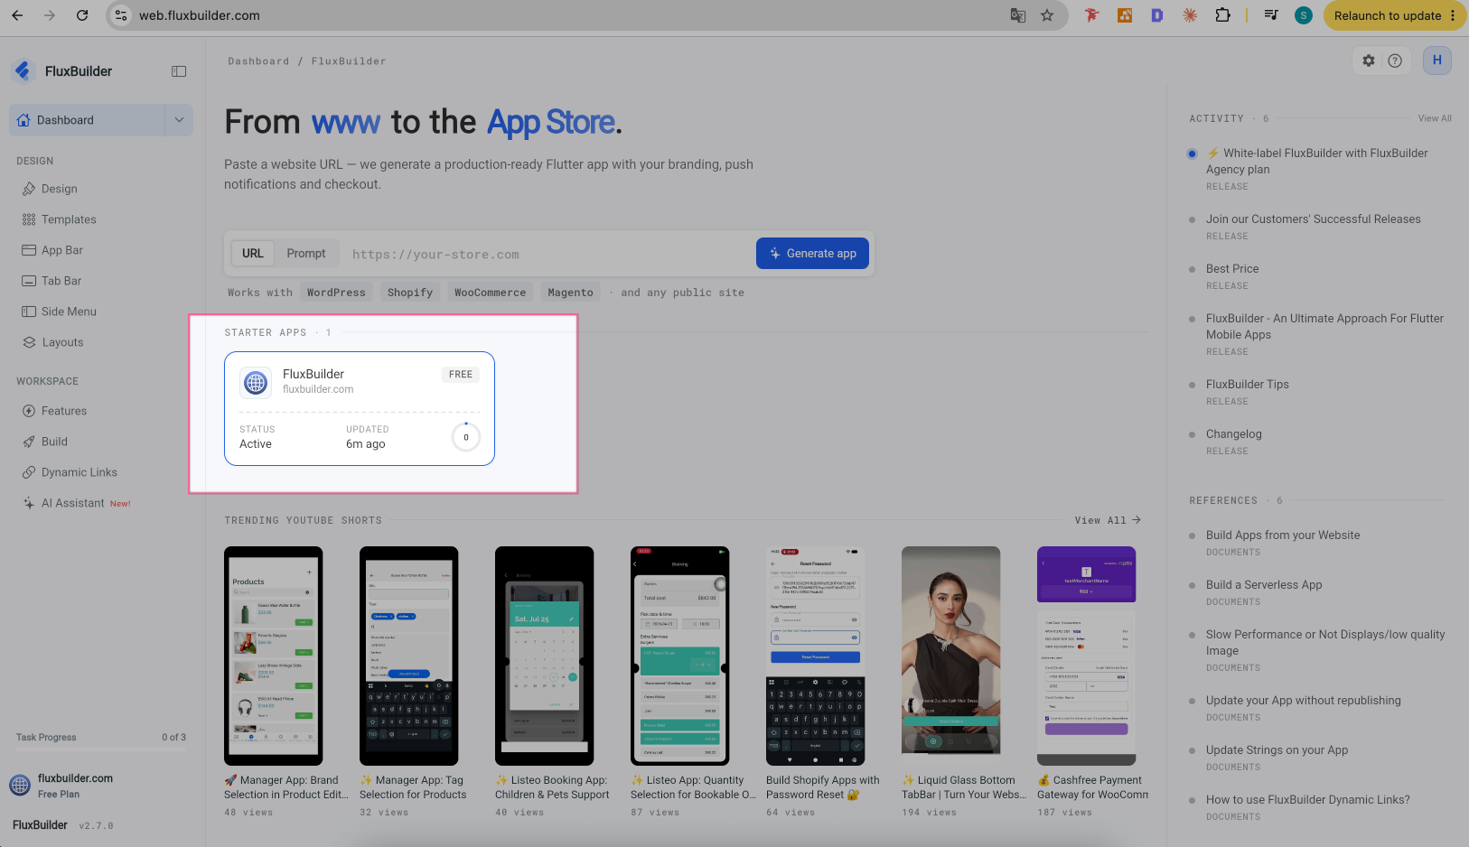Click the translate page icon in address bar
Image resolution: width=1469 pixels, height=847 pixels.
pos(1018,15)
